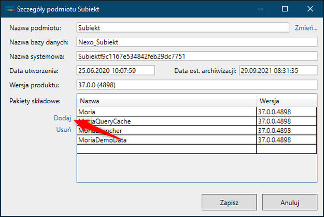Maximize the Szczegóły podmiotu window
Image resolution: width=324 pixels, height=217 pixels.
pos(285,9)
